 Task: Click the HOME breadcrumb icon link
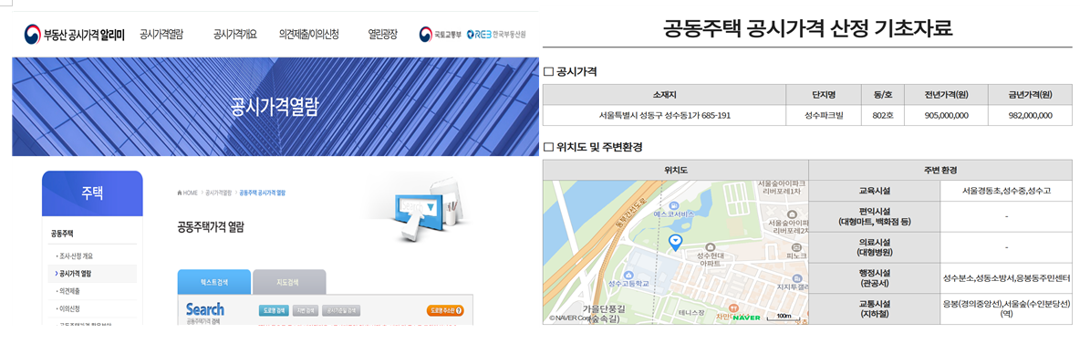tap(188, 193)
